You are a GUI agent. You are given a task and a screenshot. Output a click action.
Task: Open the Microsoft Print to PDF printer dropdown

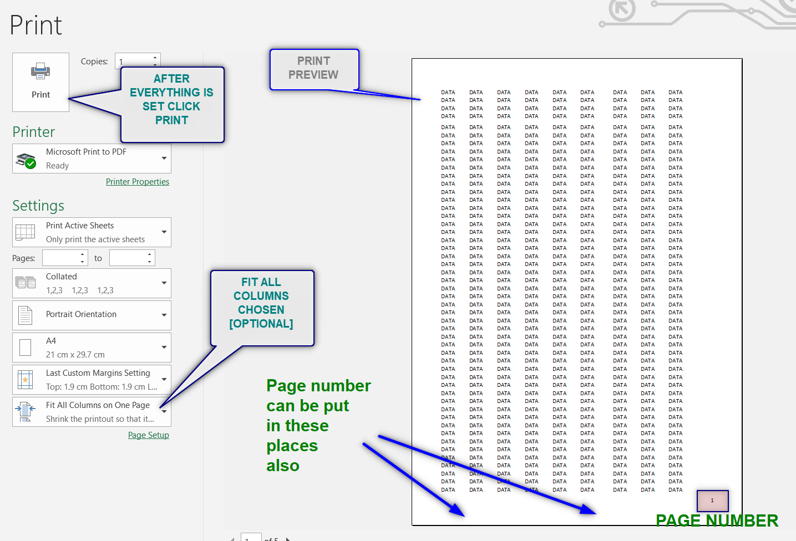[x=92, y=159]
